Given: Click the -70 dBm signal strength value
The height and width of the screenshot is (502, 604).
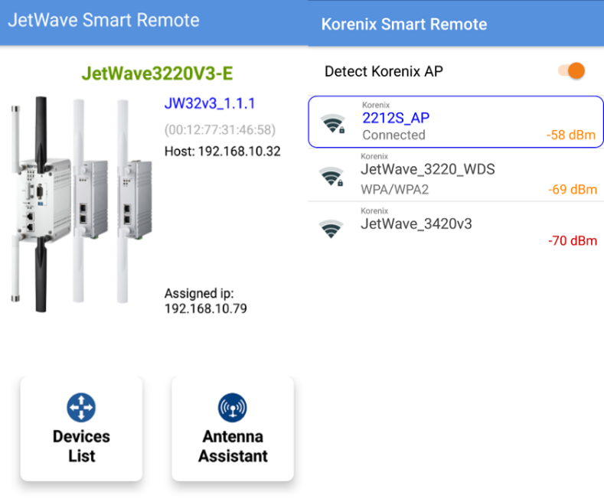Looking at the screenshot, I should 573,240.
